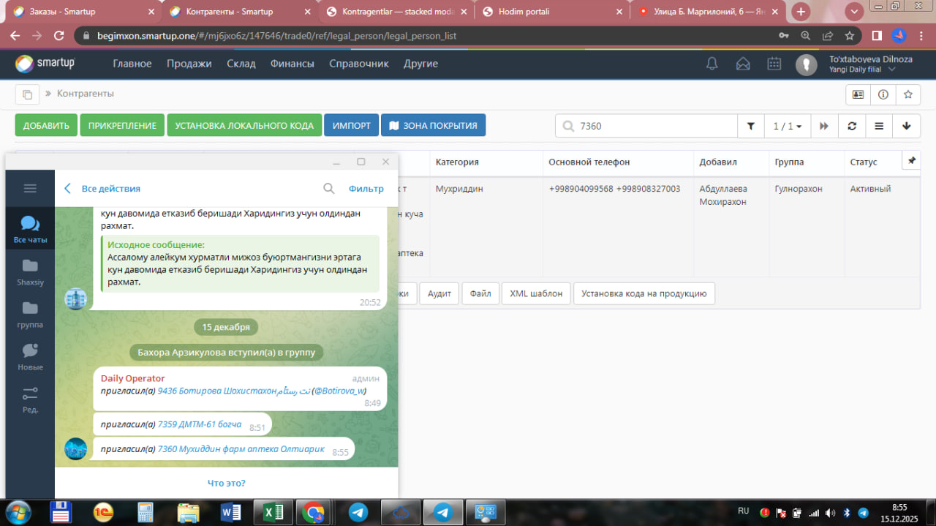This screenshot has height=526, width=936.
Task: Click the Аудит button
Action: [x=439, y=293]
